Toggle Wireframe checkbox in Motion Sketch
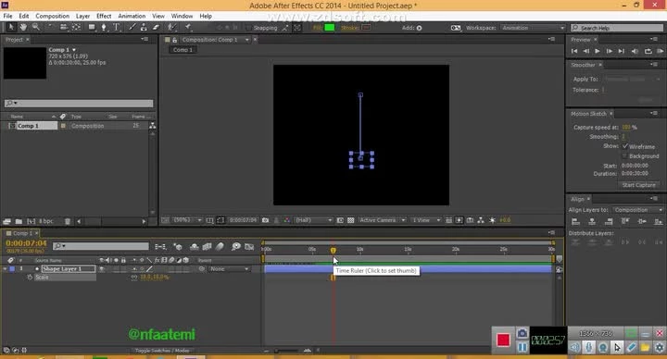Screen dimensions: 667x359 625,146
